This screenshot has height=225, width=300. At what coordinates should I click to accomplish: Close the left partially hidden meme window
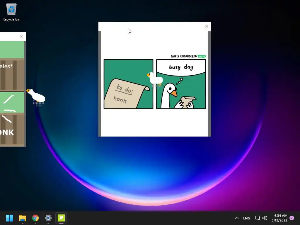point(21,36)
